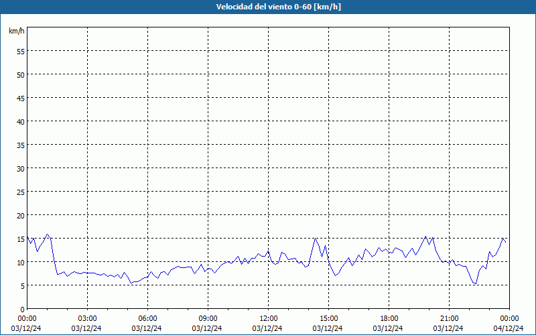Select the "12:00" time label

(x=269, y=319)
